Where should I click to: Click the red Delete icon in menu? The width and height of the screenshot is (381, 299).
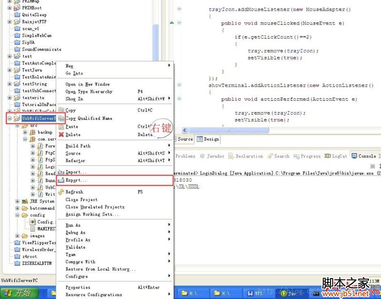coord(60,135)
